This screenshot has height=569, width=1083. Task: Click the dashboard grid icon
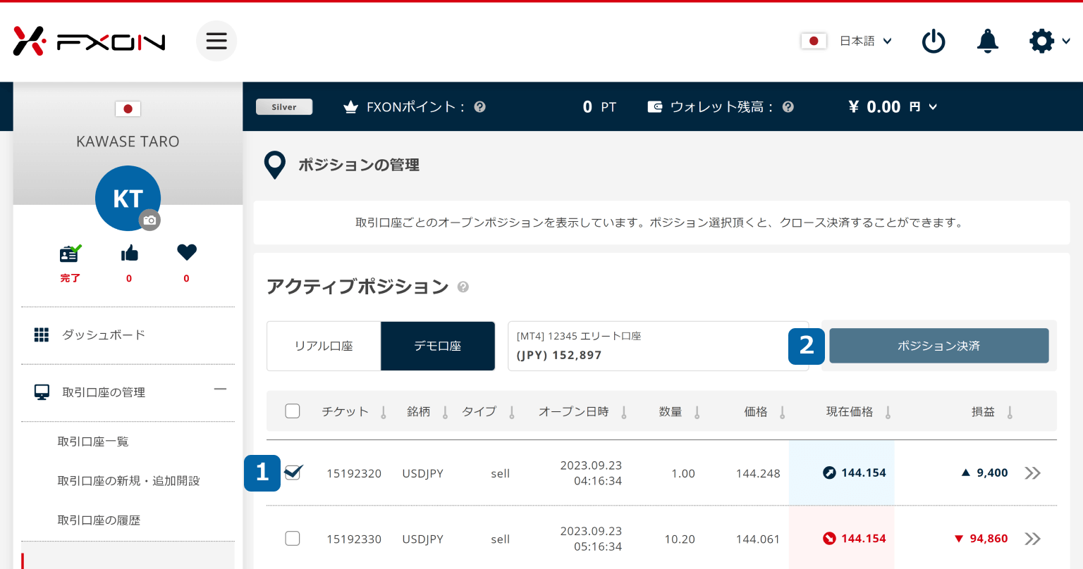[x=42, y=334]
